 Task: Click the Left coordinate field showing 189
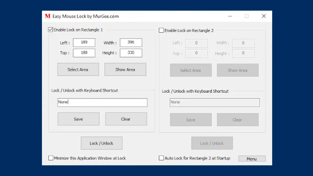(84, 42)
